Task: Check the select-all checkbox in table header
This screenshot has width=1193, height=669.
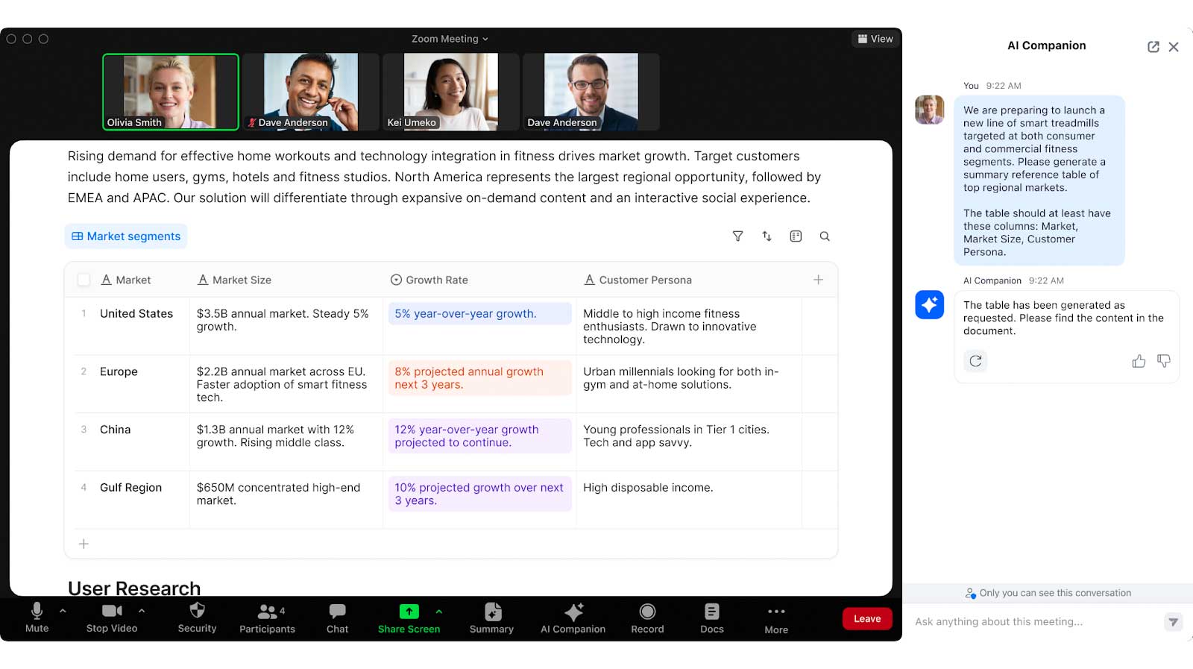Action: point(84,280)
